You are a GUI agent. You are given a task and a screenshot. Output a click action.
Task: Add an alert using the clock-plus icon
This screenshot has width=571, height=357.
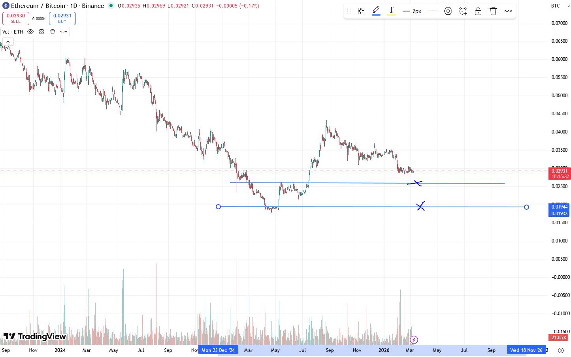pyautogui.click(x=463, y=11)
